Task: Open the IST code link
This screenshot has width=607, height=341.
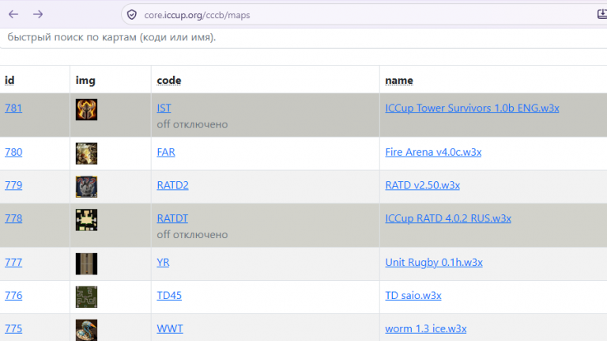Action: tap(164, 108)
